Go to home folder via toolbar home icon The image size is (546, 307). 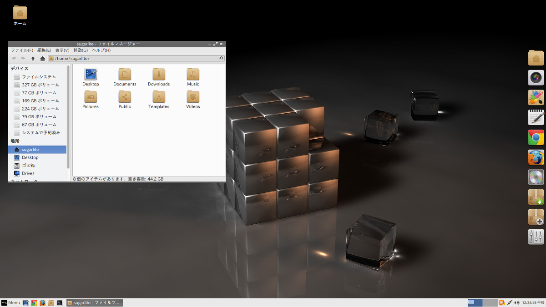(x=42, y=58)
